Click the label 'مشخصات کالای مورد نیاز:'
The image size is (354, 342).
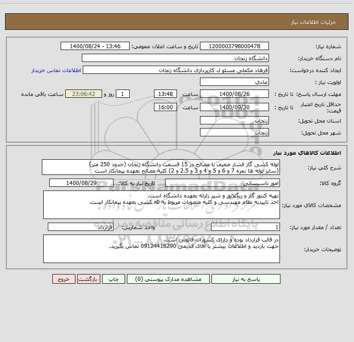tap(312, 205)
